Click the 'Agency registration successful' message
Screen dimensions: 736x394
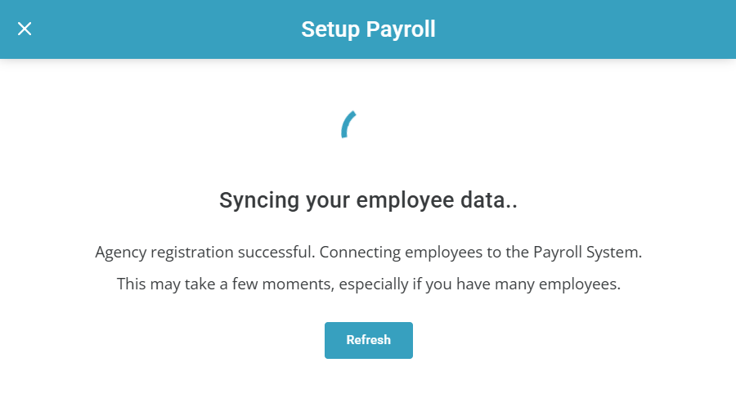(204, 252)
